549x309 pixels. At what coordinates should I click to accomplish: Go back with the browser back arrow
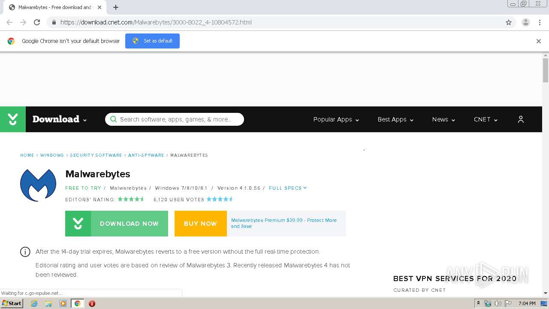pos(9,22)
